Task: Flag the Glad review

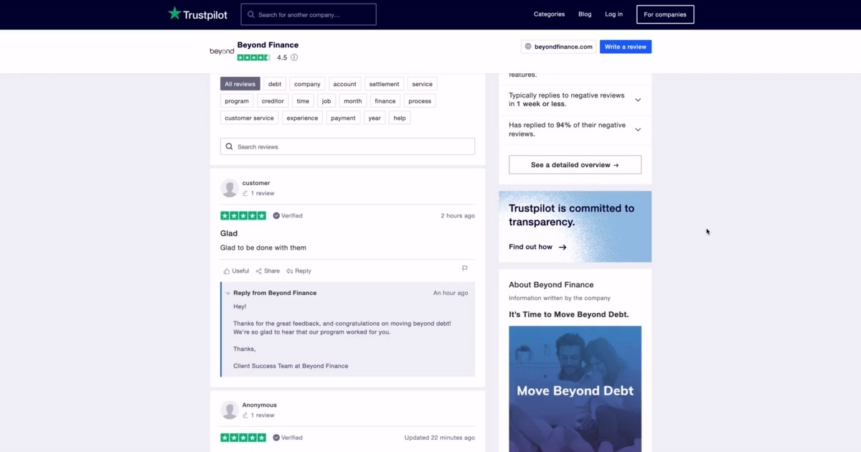Action: click(465, 268)
